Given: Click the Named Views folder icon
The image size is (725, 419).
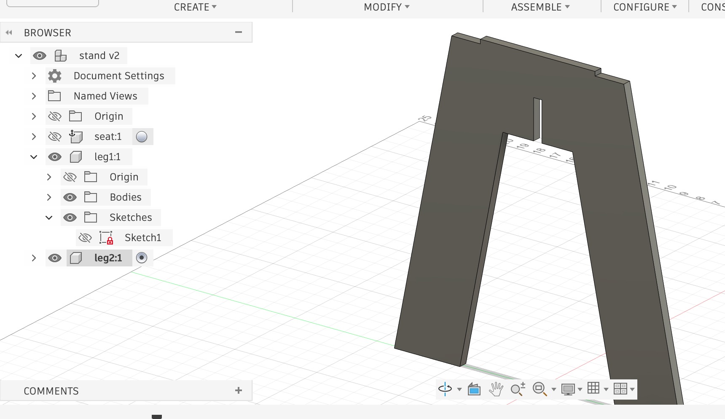Looking at the screenshot, I should click(54, 96).
